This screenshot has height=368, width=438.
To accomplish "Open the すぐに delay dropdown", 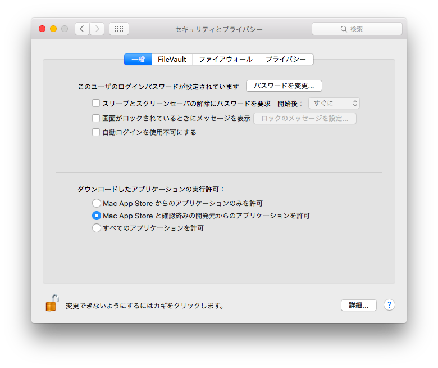I will [x=334, y=104].
